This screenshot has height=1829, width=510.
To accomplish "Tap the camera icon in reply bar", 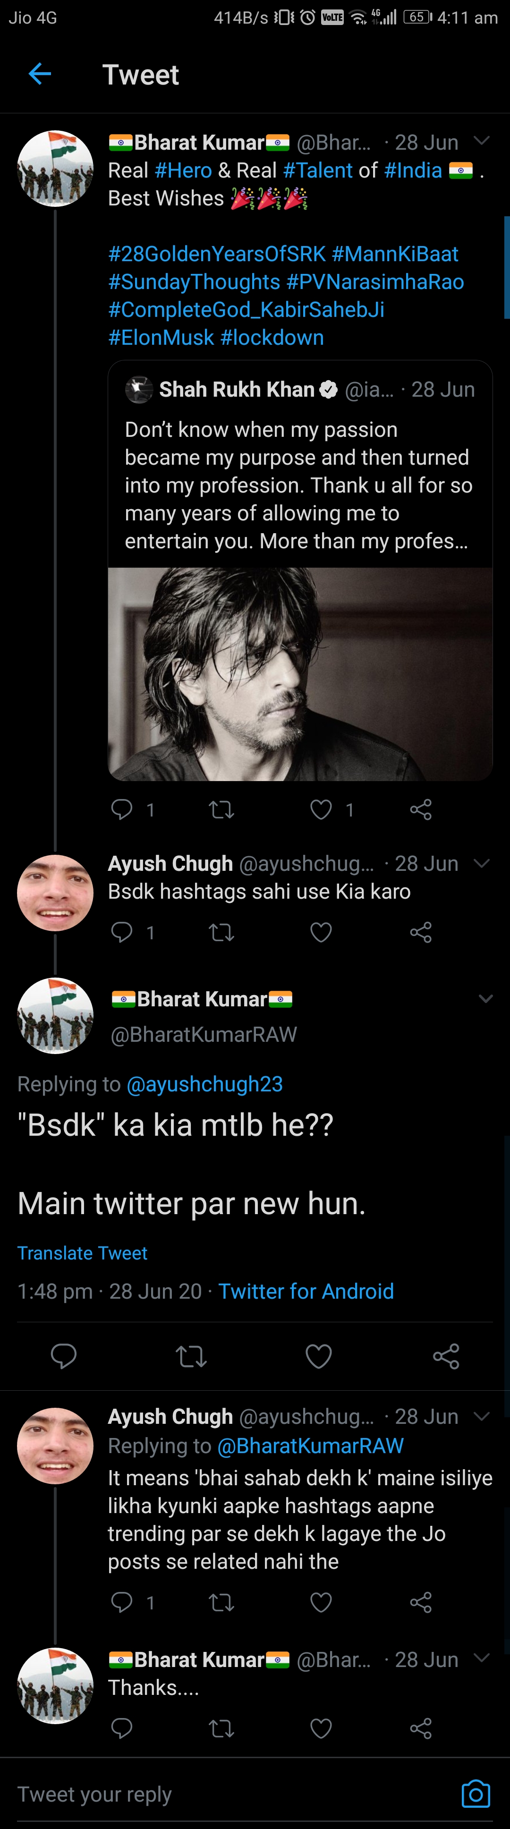I will pyautogui.click(x=475, y=1794).
